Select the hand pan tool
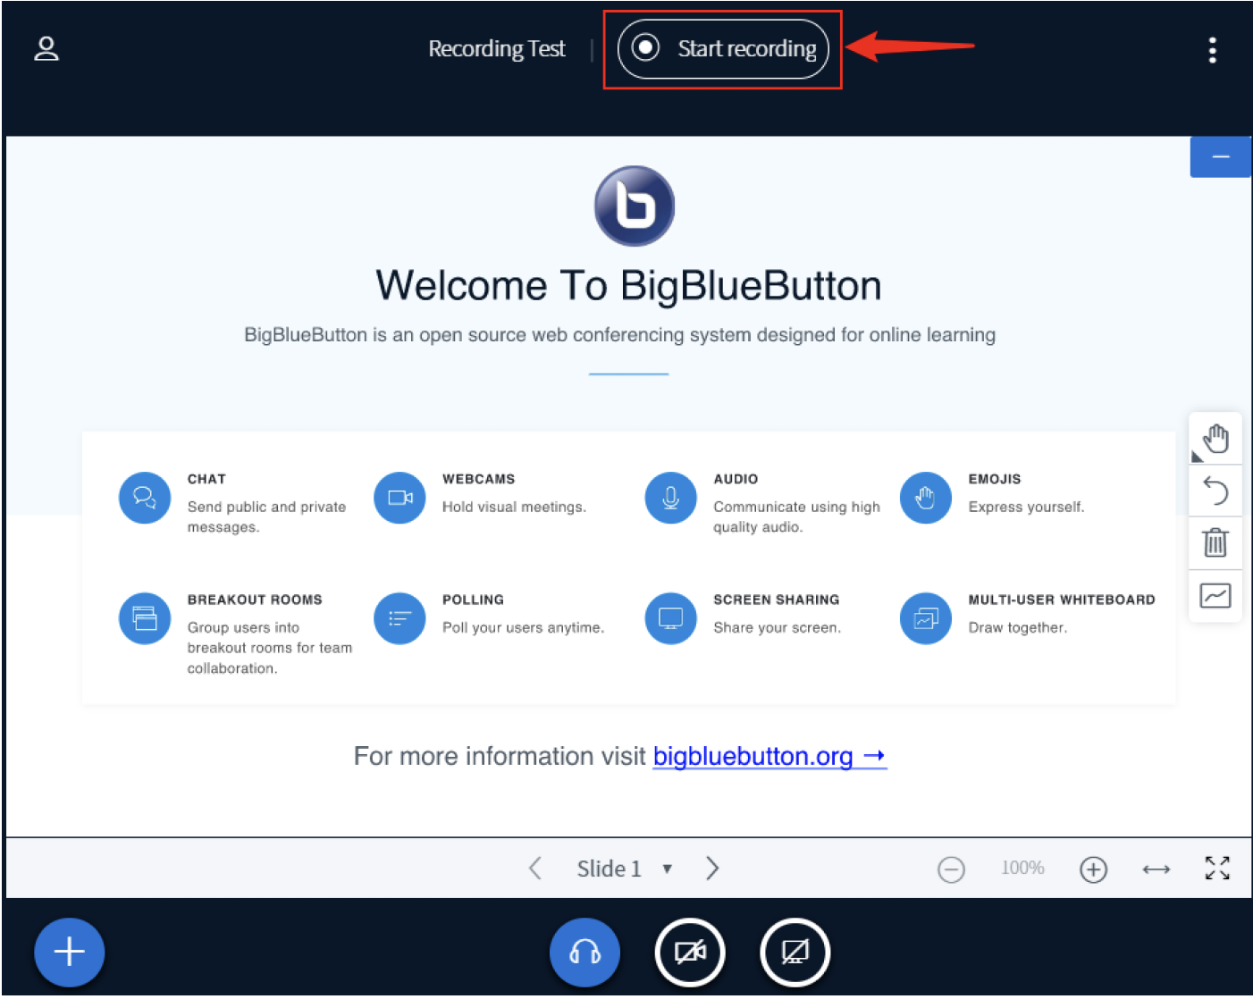The height and width of the screenshot is (999, 1253). point(1215,439)
